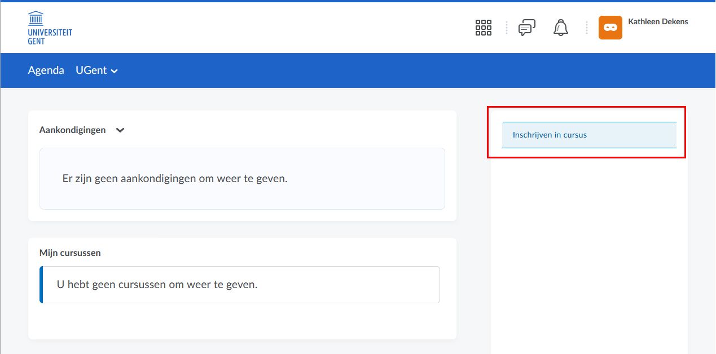Screen dimensions: 716x354
Task: Click the blue left border of the courses message
Action: pos(41,285)
